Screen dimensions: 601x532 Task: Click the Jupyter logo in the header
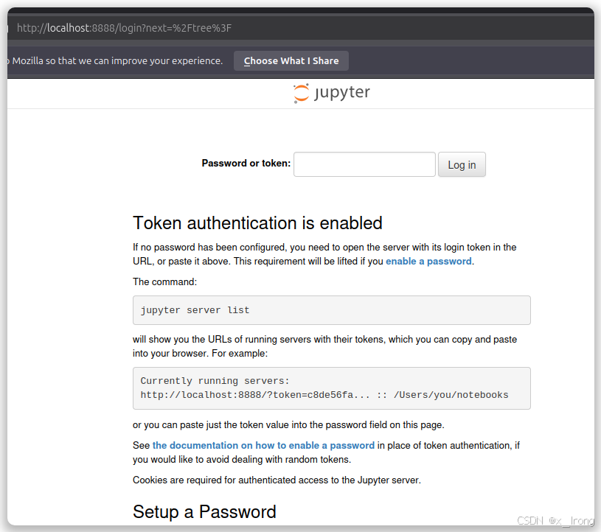332,93
